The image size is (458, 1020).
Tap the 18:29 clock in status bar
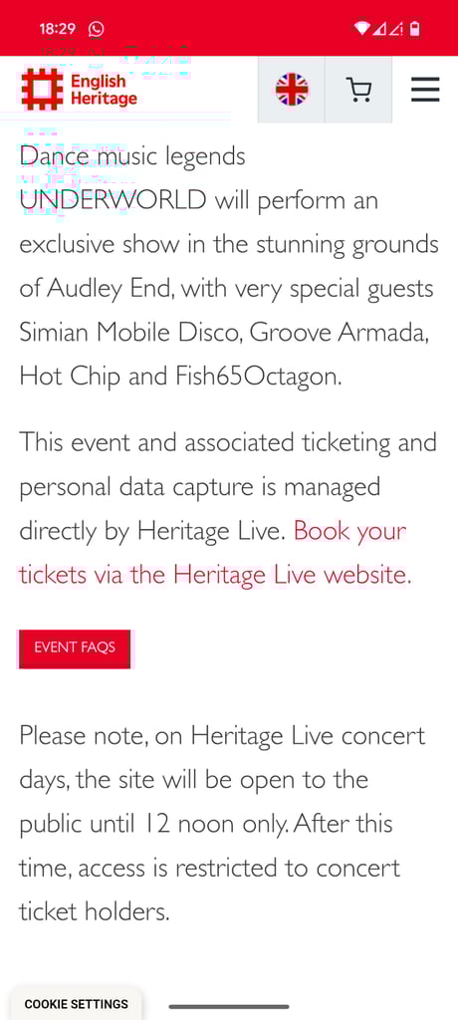pyautogui.click(x=58, y=29)
